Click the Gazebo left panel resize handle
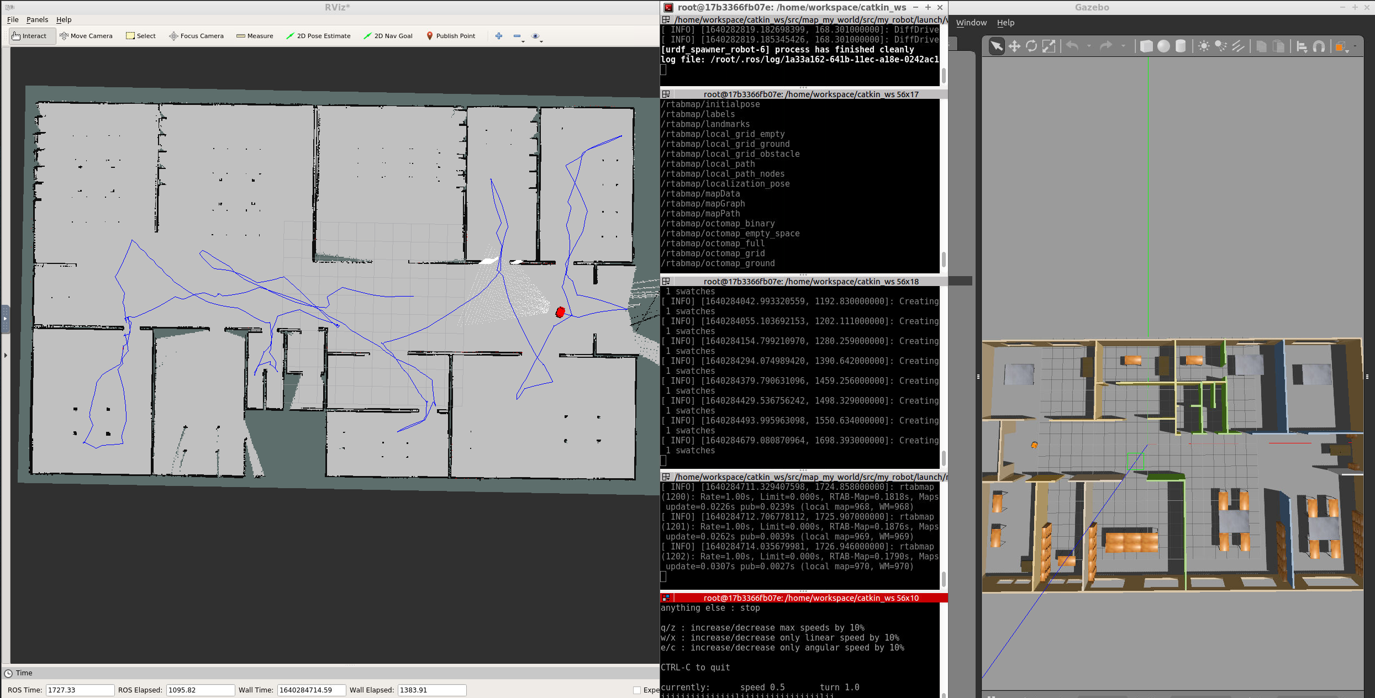 click(x=978, y=377)
